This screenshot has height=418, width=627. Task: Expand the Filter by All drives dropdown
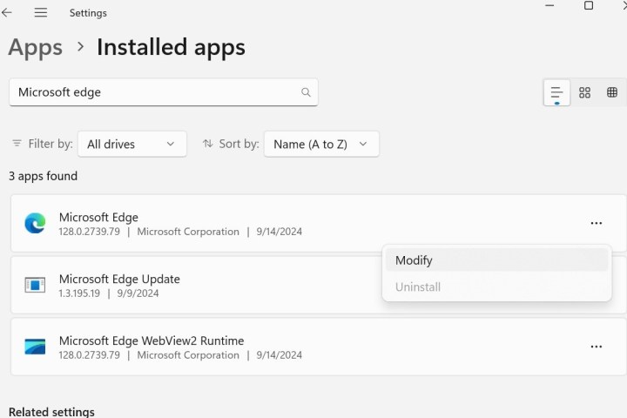pos(131,145)
